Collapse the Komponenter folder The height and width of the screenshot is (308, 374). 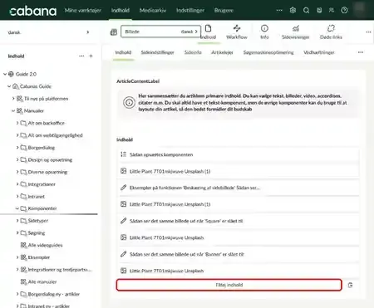click(x=17, y=208)
